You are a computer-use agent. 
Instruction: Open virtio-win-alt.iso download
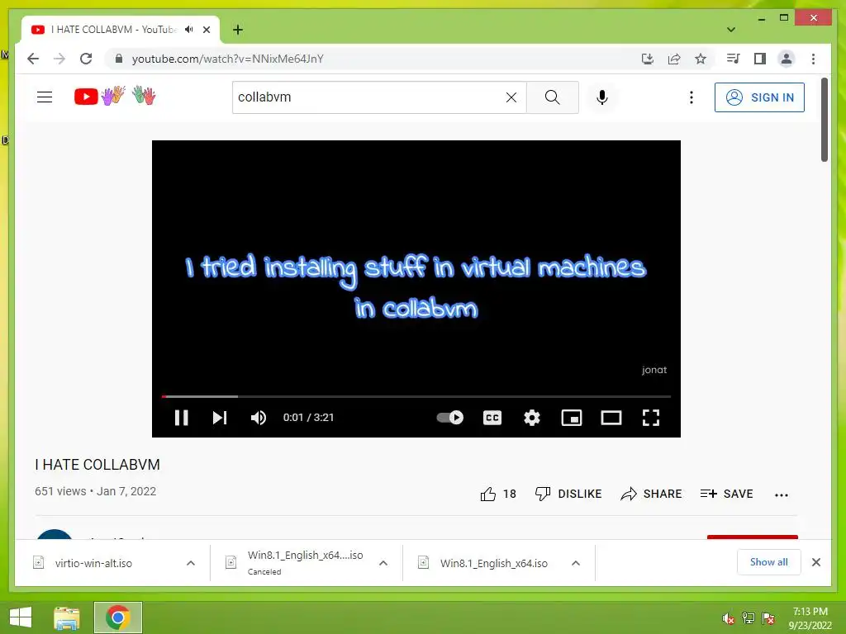coord(93,563)
